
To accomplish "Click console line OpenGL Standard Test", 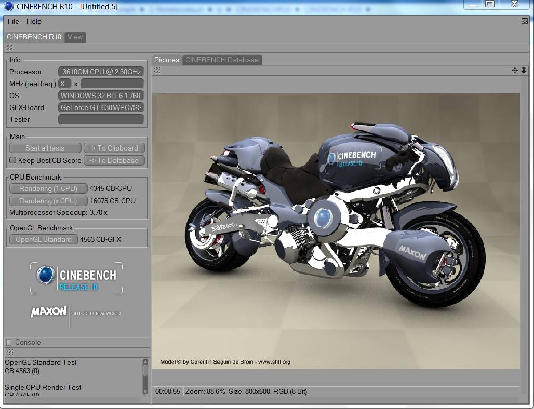I will [41, 362].
